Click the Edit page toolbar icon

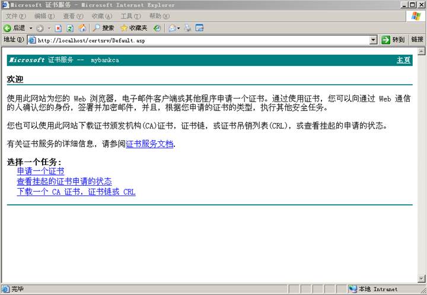pos(200,28)
